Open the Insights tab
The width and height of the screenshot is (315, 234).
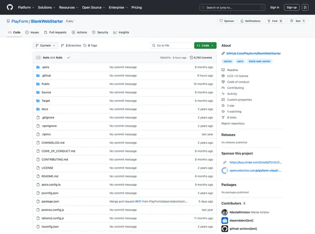(121, 32)
